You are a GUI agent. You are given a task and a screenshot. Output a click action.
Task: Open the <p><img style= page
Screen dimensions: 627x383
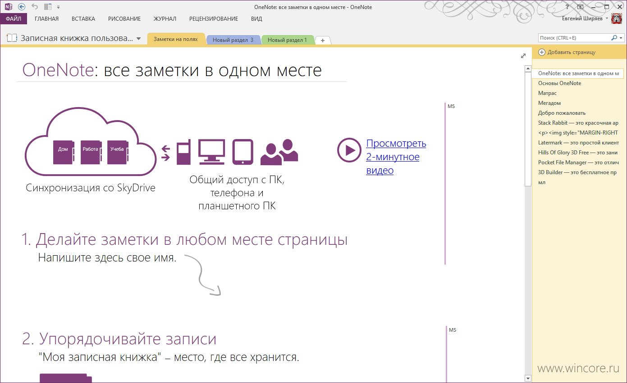coord(579,133)
